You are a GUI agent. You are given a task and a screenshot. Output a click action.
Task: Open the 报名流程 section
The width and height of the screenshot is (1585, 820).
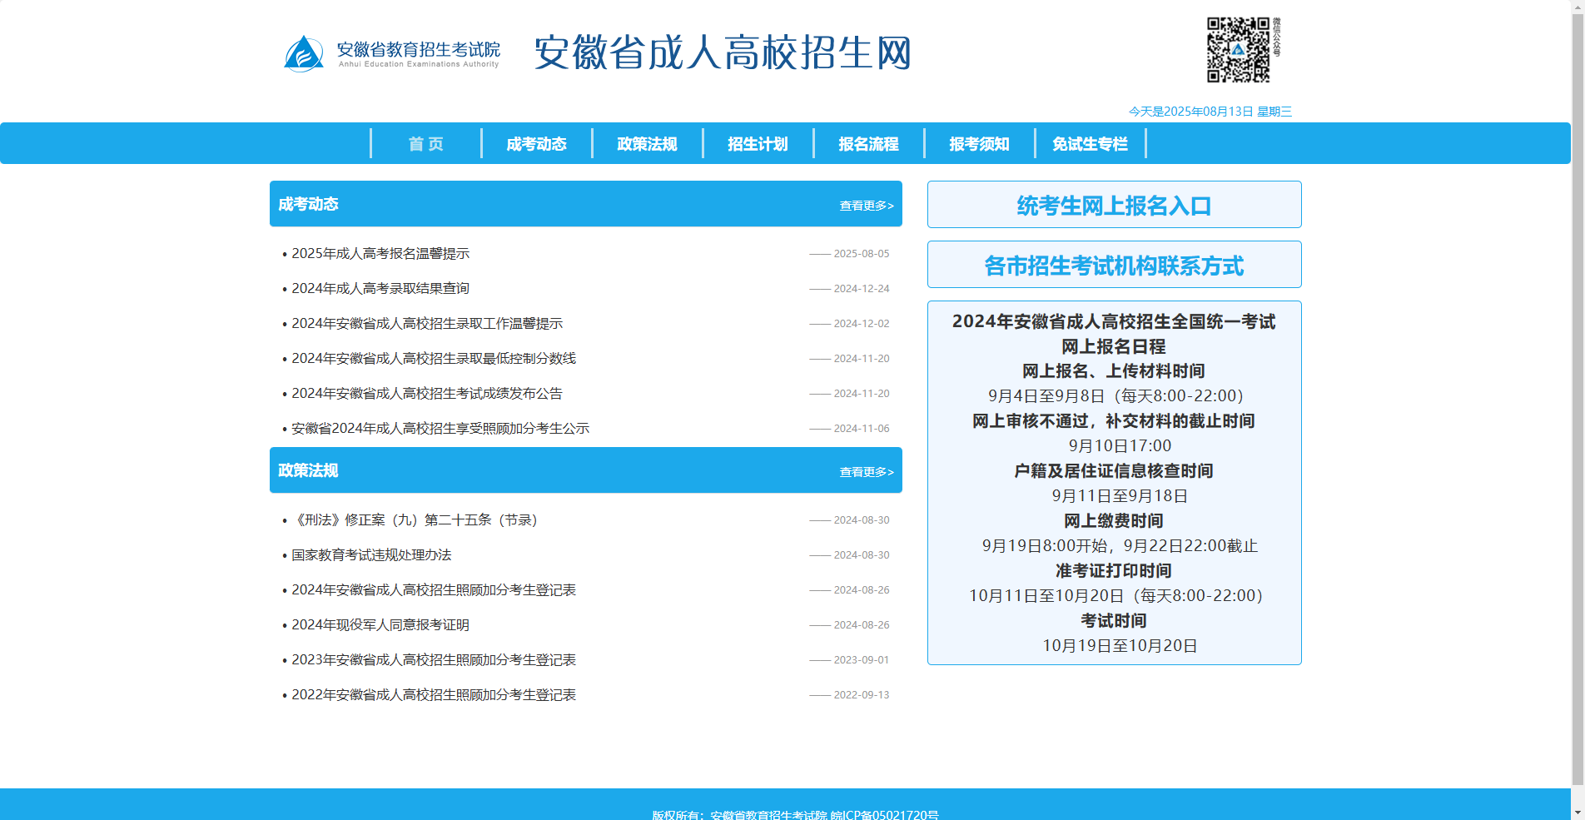coord(868,143)
